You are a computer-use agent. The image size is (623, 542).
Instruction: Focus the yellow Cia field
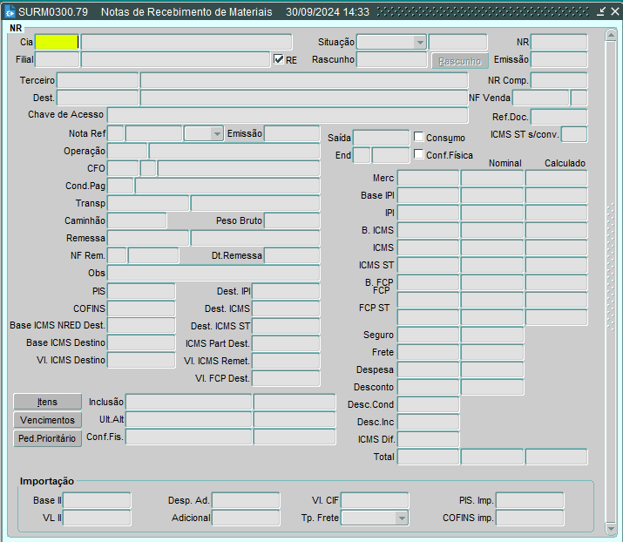pos(57,42)
